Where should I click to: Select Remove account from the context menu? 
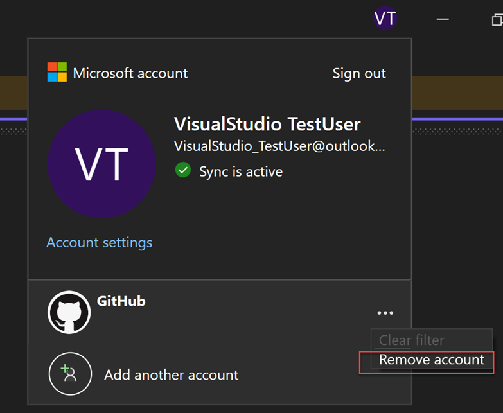click(x=431, y=360)
